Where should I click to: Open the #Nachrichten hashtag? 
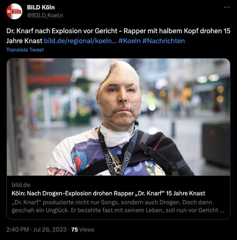click(164, 41)
